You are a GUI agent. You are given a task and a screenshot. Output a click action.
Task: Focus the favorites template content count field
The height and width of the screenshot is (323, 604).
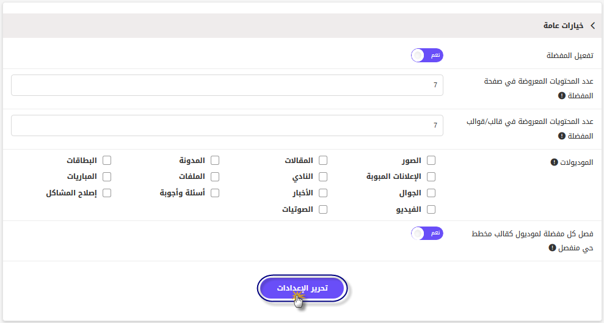pos(227,126)
